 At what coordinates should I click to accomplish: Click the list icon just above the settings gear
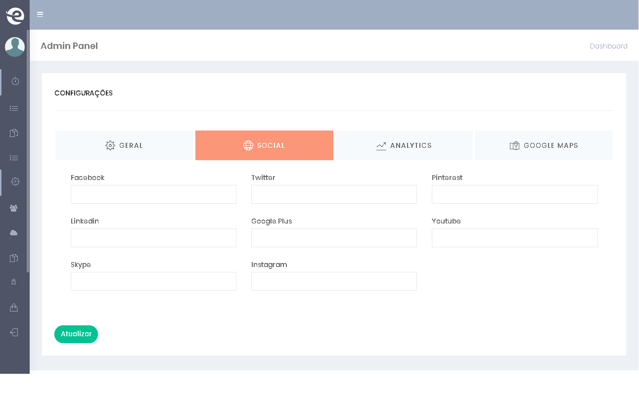(14, 158)
